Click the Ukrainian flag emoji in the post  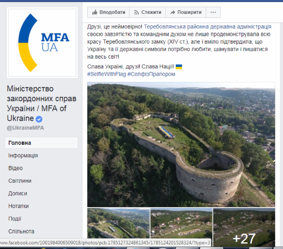pos(179,67)
